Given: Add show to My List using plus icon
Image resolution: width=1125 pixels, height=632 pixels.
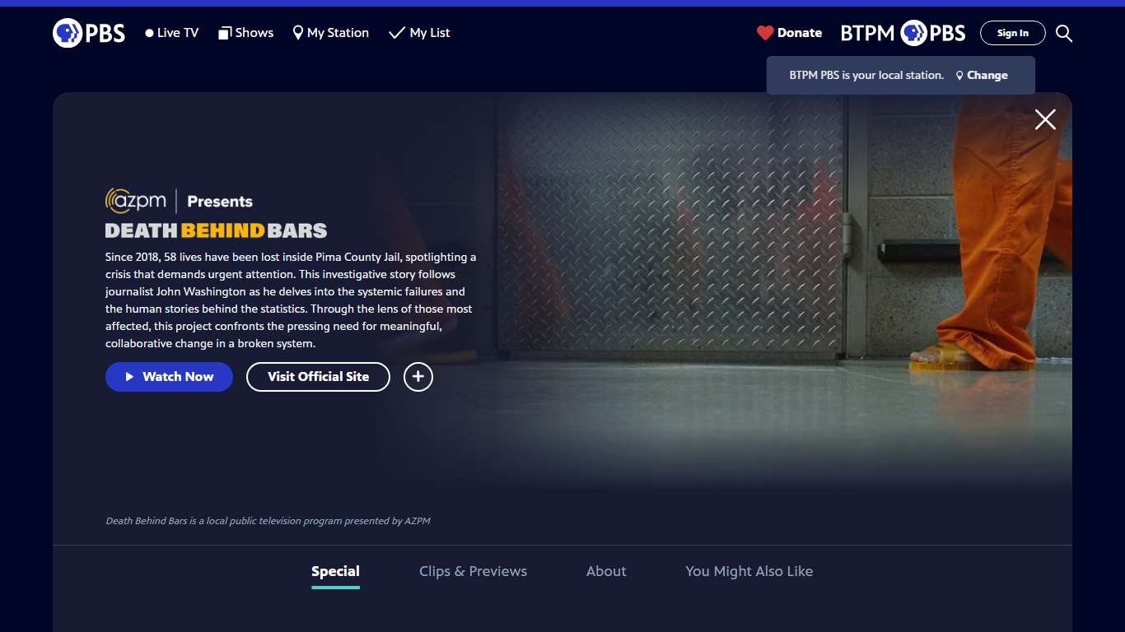Looking at the screenshot, I should click(418, 377).
